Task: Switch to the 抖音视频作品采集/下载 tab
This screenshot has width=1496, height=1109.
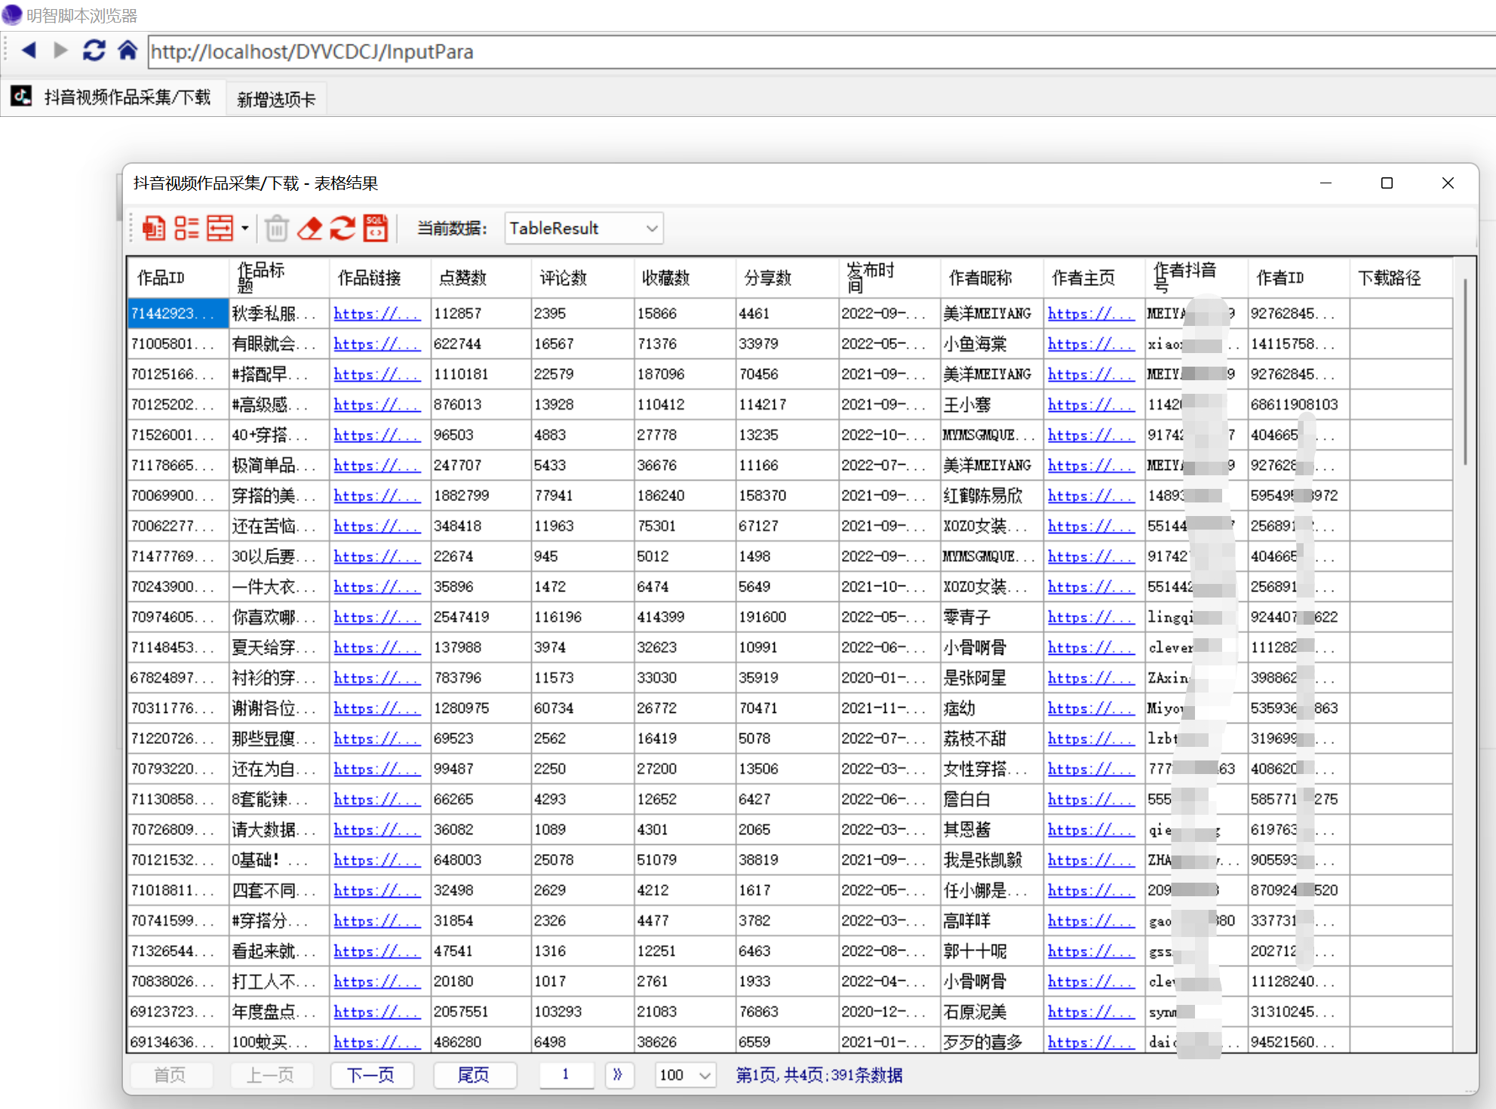Action: pyautogui.click(x=113, y=97)
